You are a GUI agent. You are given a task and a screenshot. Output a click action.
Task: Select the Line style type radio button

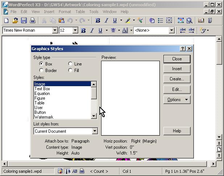pyautogui.click(x=70, y=64)
